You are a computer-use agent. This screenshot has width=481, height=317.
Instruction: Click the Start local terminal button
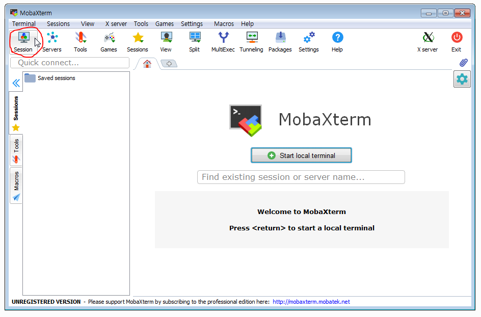click(x=301, y=155)
